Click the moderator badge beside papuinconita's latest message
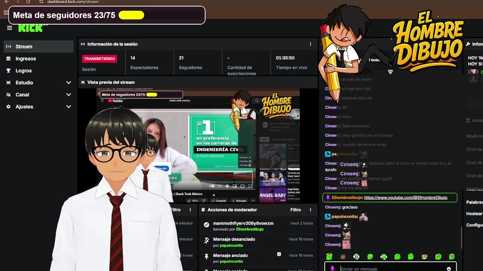The height and width of the screenshot is (271, 483). [328, 216]
